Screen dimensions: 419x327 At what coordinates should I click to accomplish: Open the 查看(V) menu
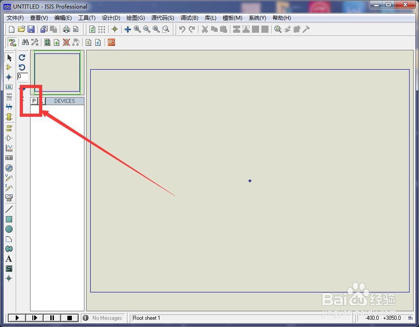coord(39,18)
